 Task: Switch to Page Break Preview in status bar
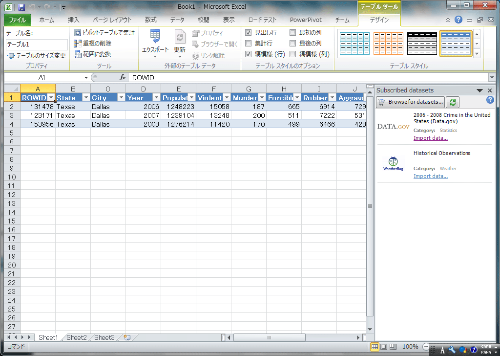coord(393,347)
